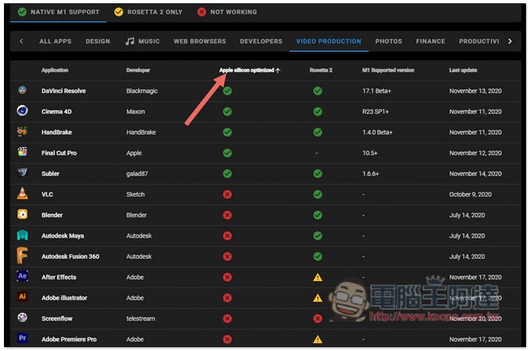Click the telestream developer cell
The width and height of the screenshot is (530, 351).
click(140, 319)
